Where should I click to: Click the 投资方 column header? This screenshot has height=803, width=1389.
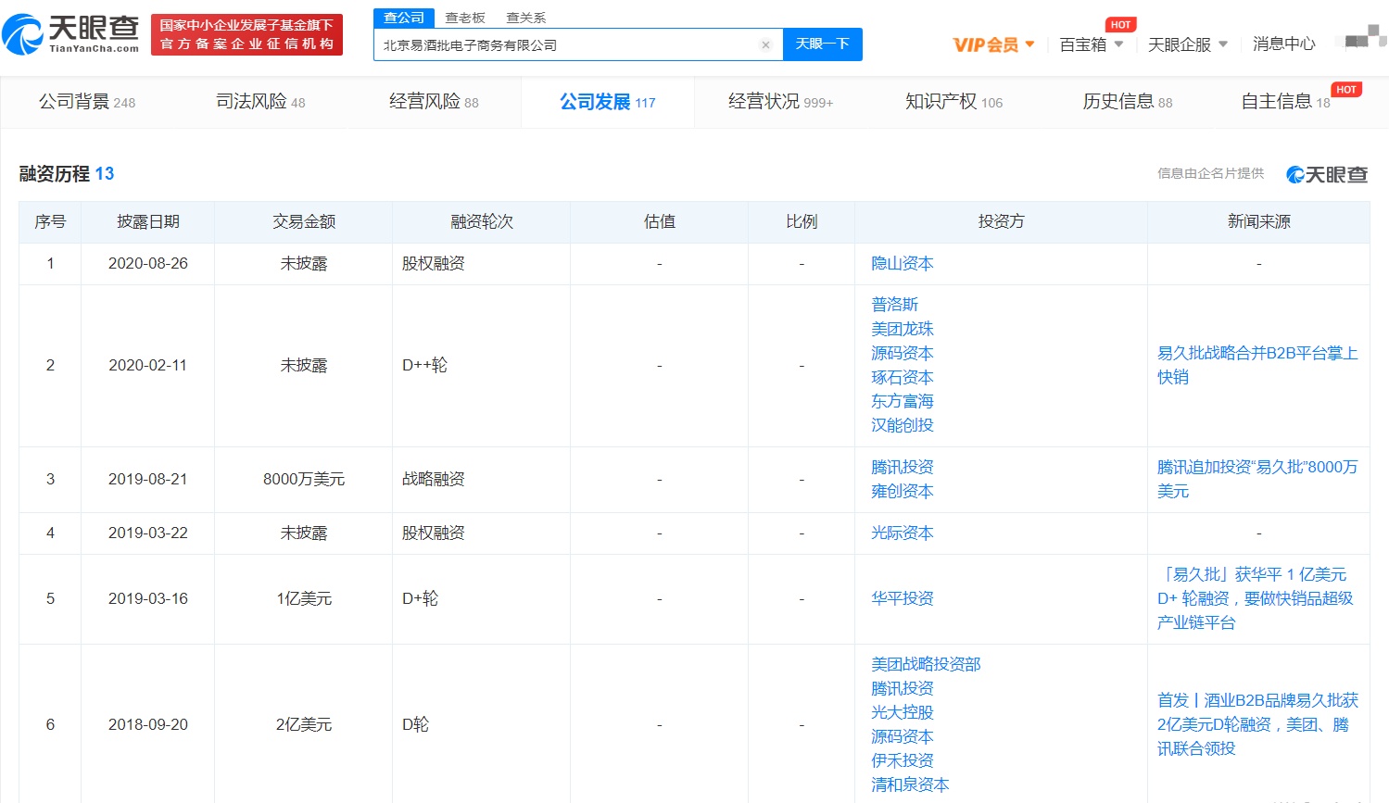1002,222
